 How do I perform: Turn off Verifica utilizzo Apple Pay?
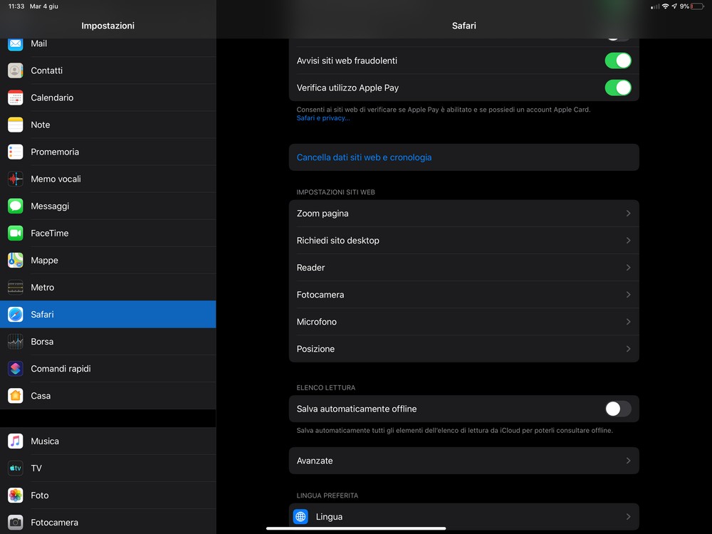(x=618, y=88)
